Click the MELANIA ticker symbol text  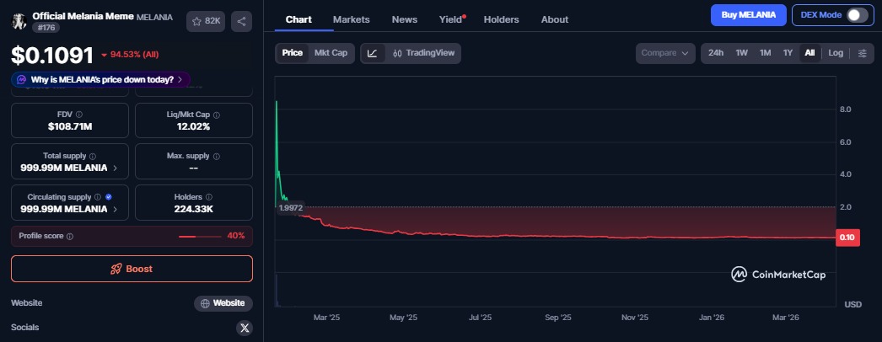[154, 18]
